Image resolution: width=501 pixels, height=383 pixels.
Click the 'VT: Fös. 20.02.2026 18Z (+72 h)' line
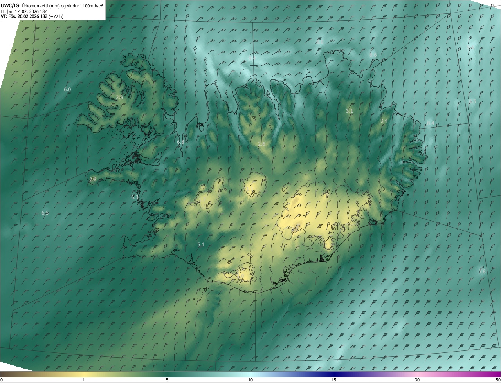(x=32, y=16)
